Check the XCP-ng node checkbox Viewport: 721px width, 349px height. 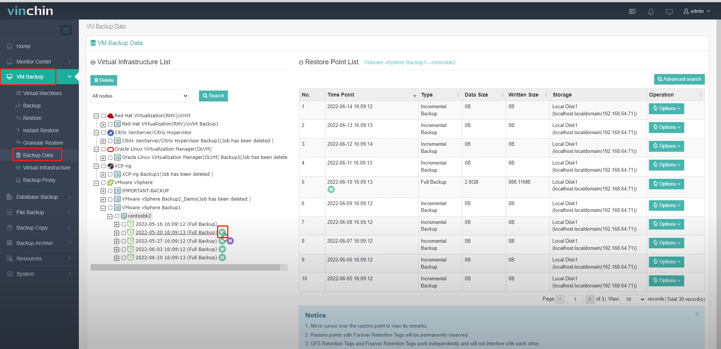pos(103,166)
